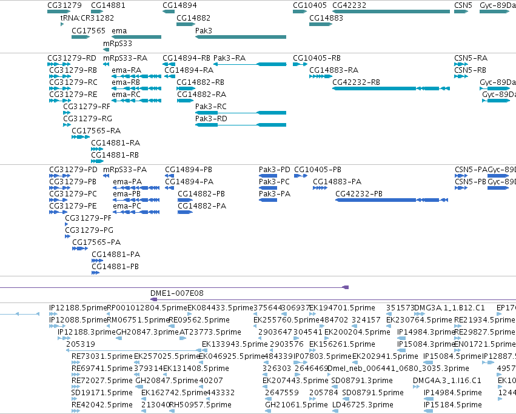The height and width of the screenshot is (414, 516).
Task: Click EST DMG3A.1_1.B12.C1
Action: (449, 308)
